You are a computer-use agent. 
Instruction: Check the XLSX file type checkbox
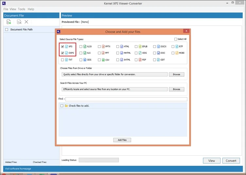click(x=81, y=47)
